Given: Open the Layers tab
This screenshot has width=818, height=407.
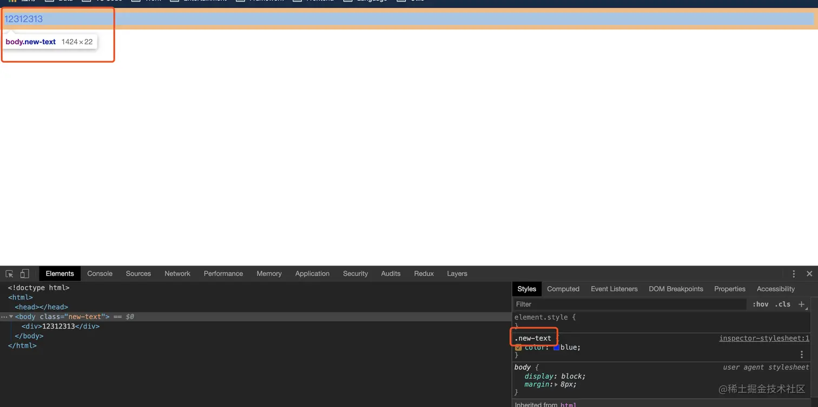Looking at the screenshot, I should point(457,273).
